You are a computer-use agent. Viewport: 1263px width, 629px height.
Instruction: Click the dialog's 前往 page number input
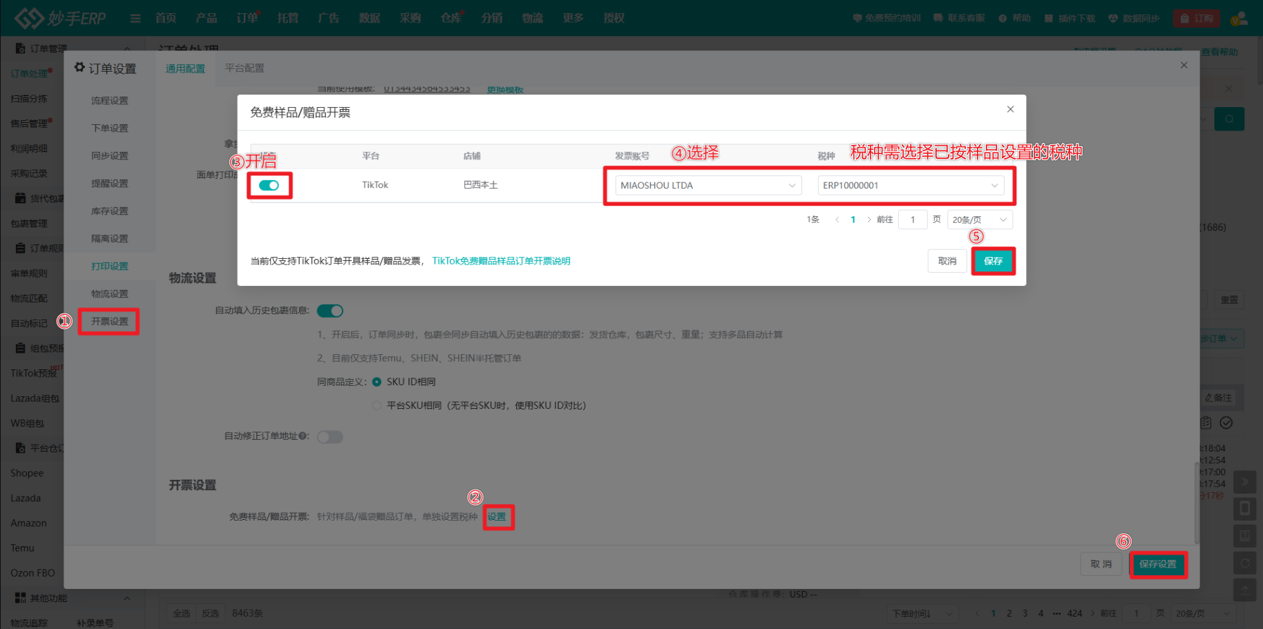913,220
